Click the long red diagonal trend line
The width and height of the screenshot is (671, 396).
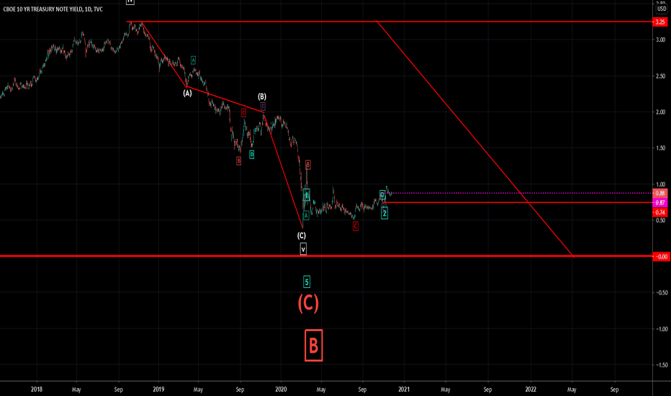474,138
